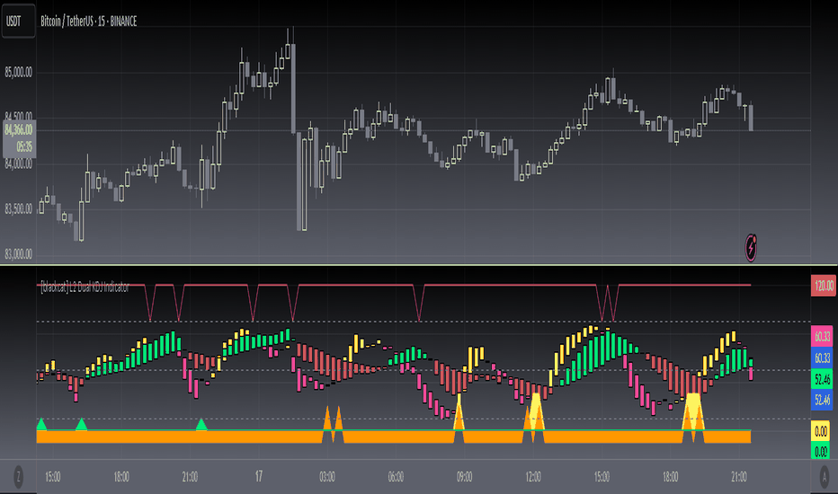Click the Z timezone button
Image resolution: width=838 pixels, height=494 pixels.
[x=18, y=476]
